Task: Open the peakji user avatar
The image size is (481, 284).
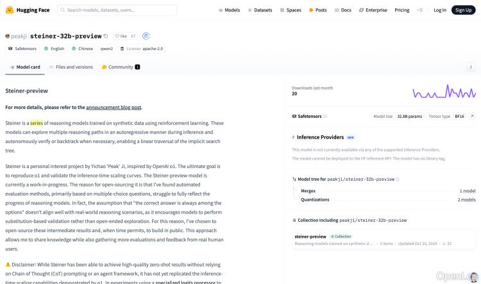Action: point(7,37)
